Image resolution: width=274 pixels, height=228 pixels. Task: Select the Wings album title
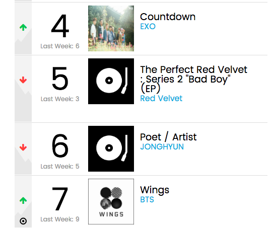click(x=155, y=190)
